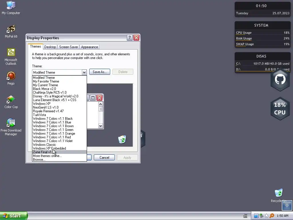Open the Pego desktop shortcut
This screenshot has width=293, height=220.
pyautogui.click(x=11, y=78)
